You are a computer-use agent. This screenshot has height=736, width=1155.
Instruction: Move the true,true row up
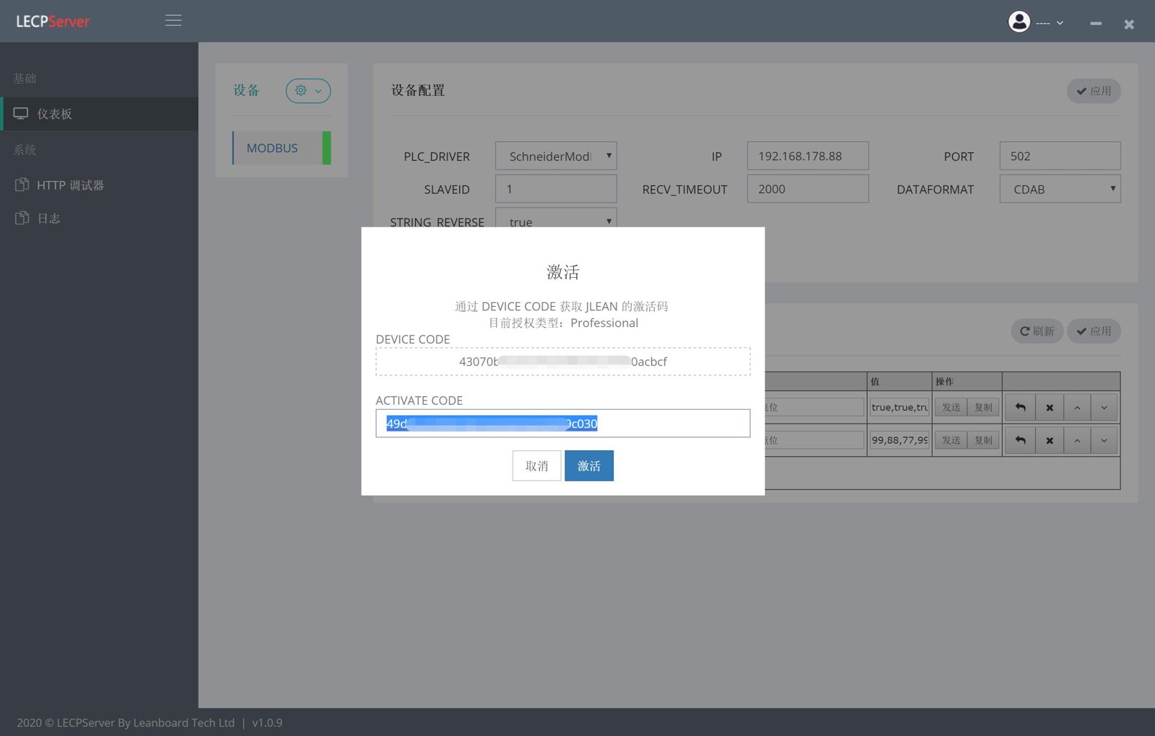tap(1077, 408)
